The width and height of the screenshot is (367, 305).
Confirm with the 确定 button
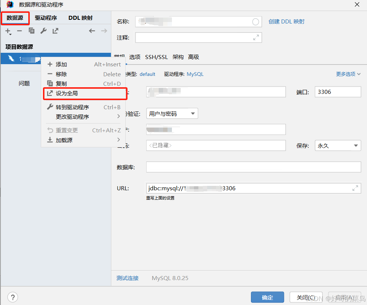pyautogui.click(x=267, y=297)
